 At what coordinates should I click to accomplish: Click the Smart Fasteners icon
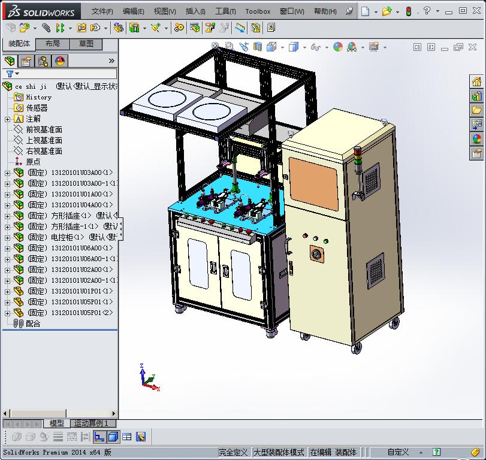click(x=82, y=28)
